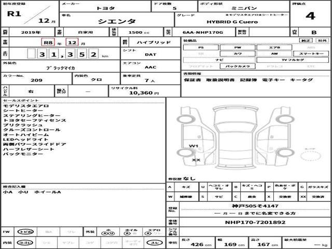This screenshot has width=332, height=249.
Task: Click the registration number "神戸505そ4147"
Action: pyautogui.click(x=255, y=206)
